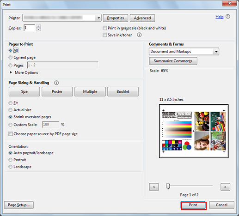239x216 pixels.
Task: Enable Print in grayscale checkbox
Action: [x=105, y=28]
